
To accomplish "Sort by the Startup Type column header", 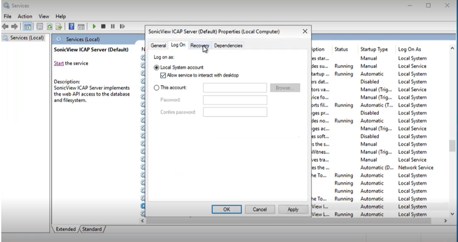I will pyautogui.click(x=374, y=49).
